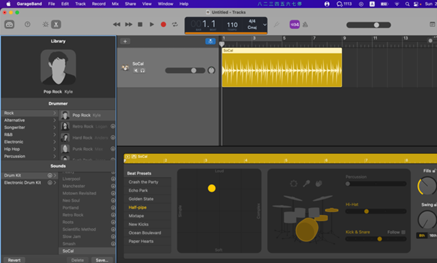
Task: Adjust the SoCal track volume slider
Action: [x=185, y=70]
